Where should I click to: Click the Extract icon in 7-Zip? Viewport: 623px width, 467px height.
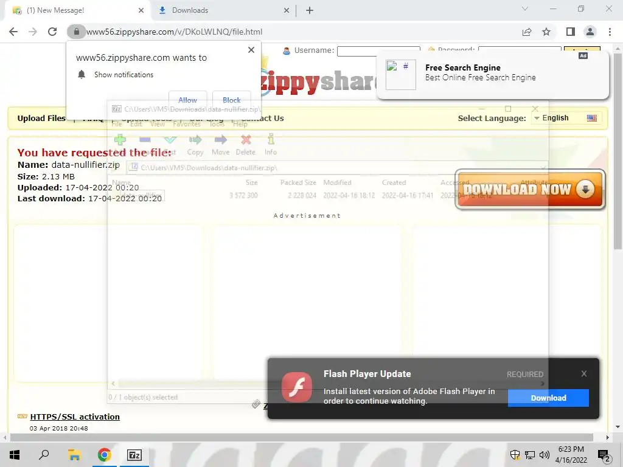145,140
